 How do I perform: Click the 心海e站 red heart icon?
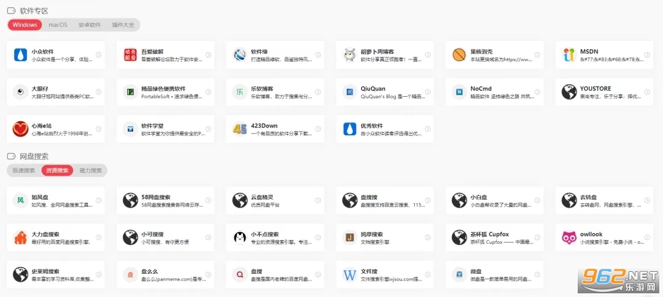(21, 129)
